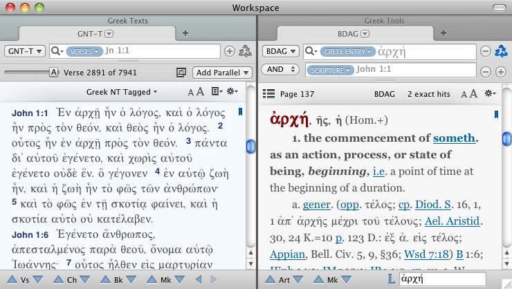The image size is (512, 289).
Task: Expand the AND operator selector
Action: (x=280, y=71)
